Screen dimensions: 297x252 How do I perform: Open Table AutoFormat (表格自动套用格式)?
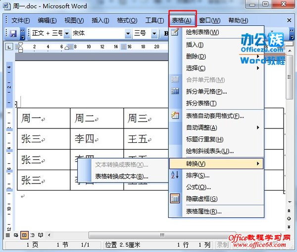[x=214, y=116]
